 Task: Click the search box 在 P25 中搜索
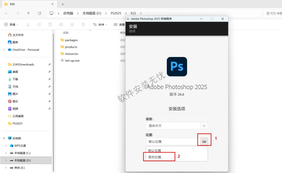pyautogui.click(x=273, y=13)
